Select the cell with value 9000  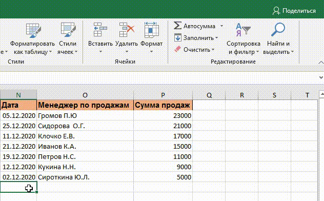[163, 167]
